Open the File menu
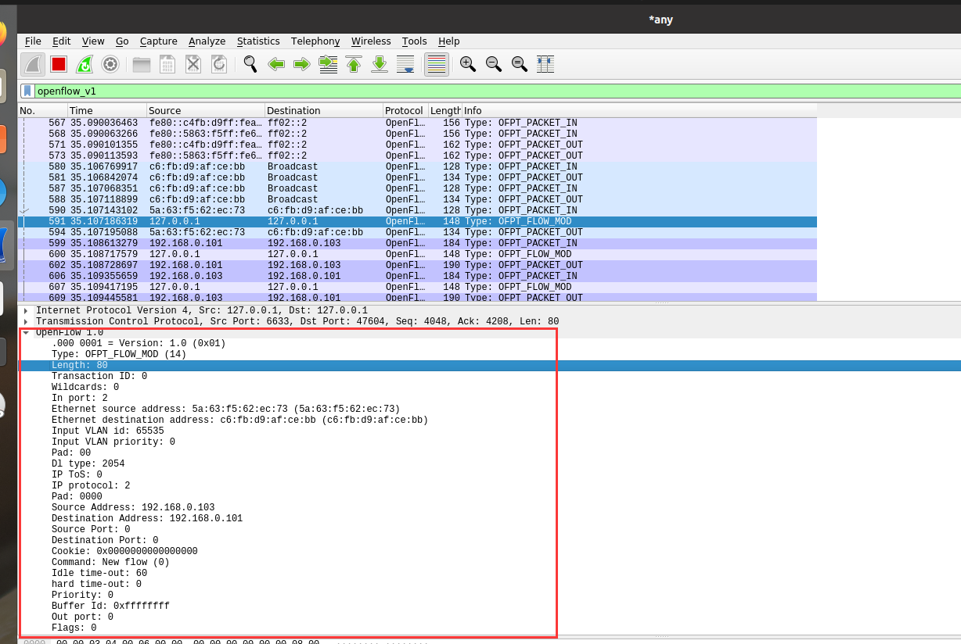The height and width of the screenshot is (644, 961). pyautogui.click(x=33, y=41)
